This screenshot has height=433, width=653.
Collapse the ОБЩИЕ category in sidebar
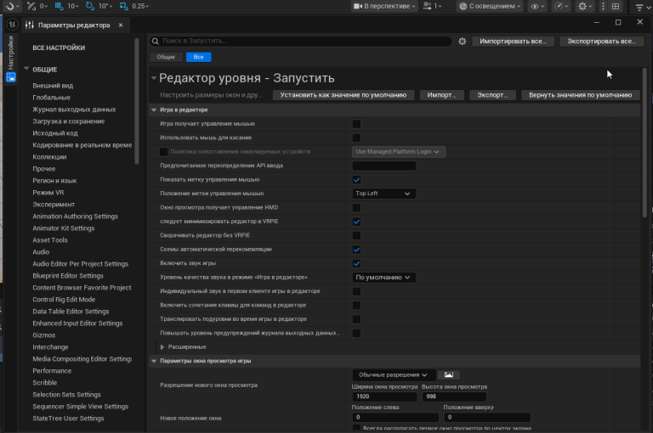(26, 69)
